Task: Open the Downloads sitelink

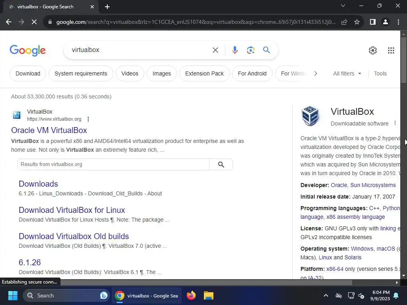Action: coord(38,184)
